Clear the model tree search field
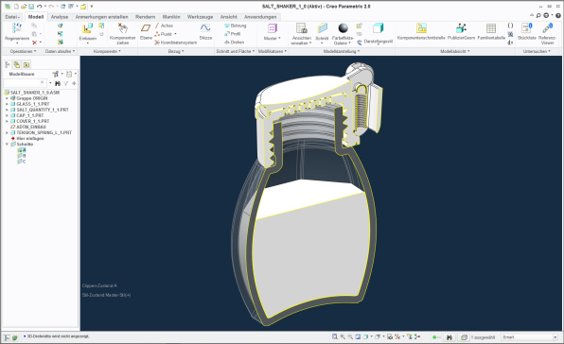Viewport: 564px width, 344px height. point(43,83)
